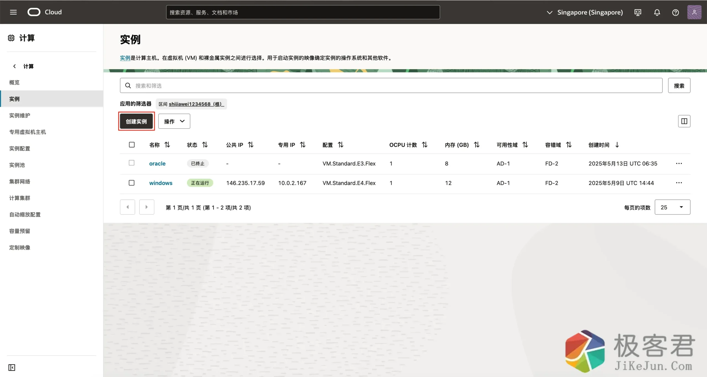707x377 pixels.
Task: Open actions menu for oracle row
Action: [x=679, y=163]
